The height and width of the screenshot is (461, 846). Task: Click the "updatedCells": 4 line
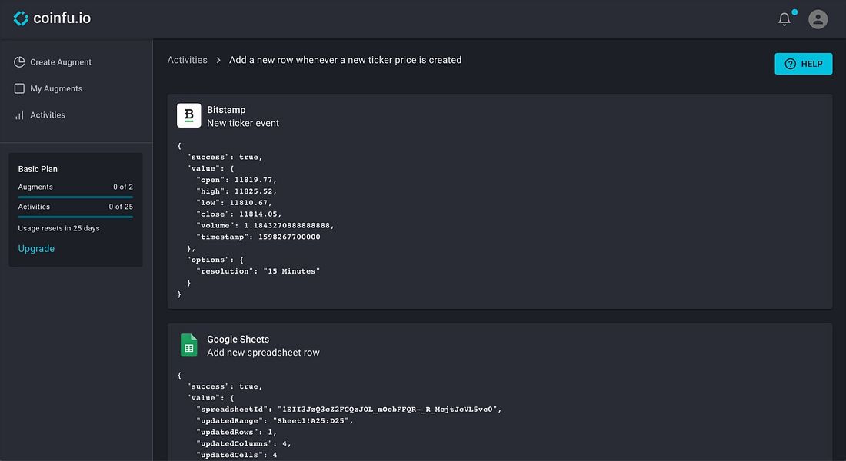pyautogui.click(x=236, y=455)
